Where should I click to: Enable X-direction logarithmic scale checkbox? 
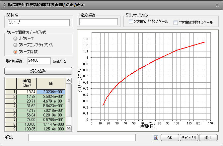click(x=131, y=22)
